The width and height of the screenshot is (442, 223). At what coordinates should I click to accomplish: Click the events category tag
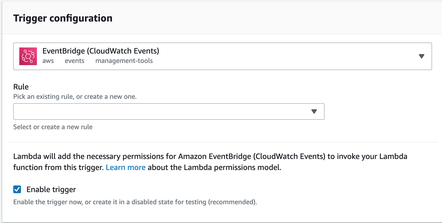(75, 61)
